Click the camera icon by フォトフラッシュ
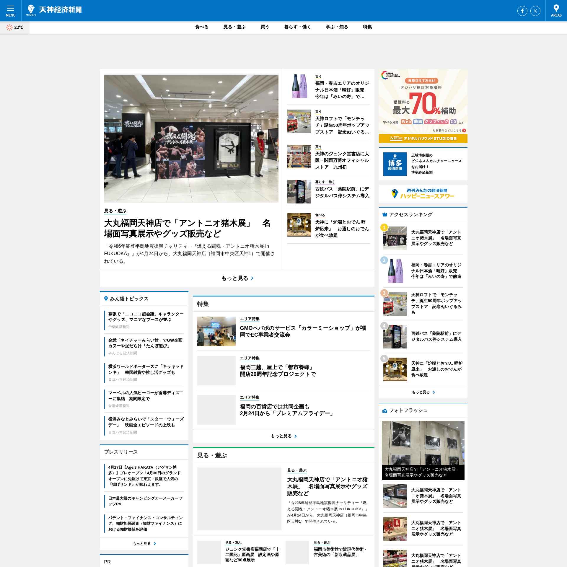This screenshot has height=567, width=567. click(384, 411)
